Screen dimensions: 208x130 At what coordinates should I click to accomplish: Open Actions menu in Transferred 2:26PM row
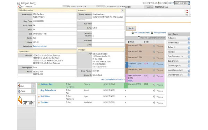tap(160, 64)
